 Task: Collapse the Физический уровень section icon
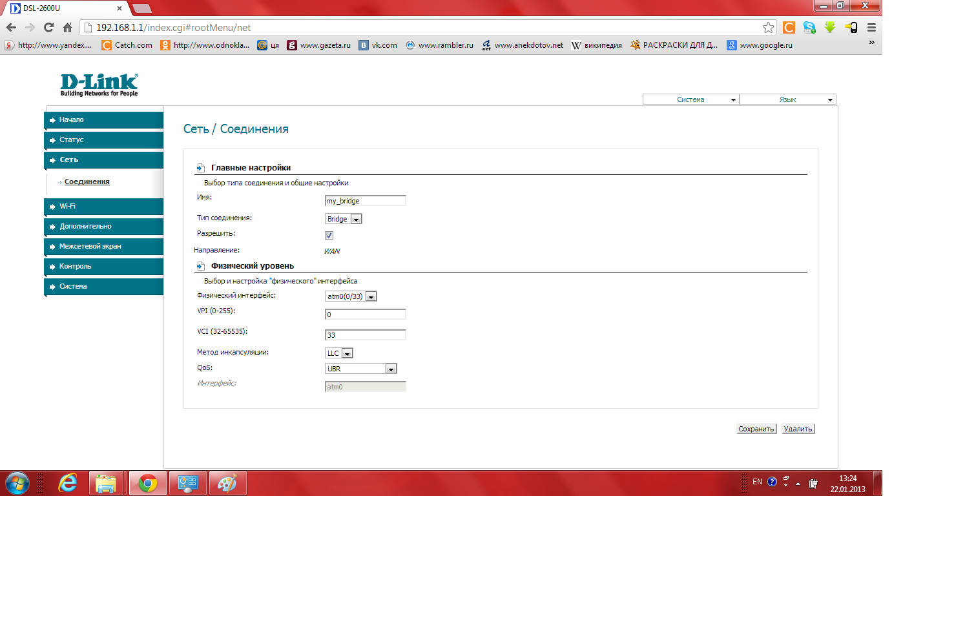tap(201, 266)
